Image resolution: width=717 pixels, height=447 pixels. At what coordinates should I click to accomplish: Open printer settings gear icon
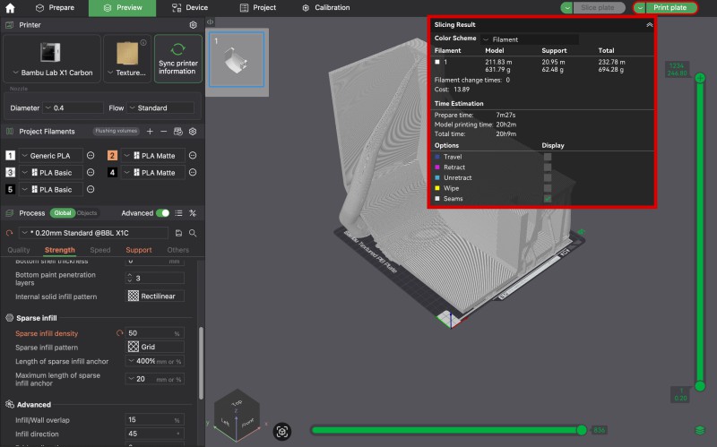(193, 25)
